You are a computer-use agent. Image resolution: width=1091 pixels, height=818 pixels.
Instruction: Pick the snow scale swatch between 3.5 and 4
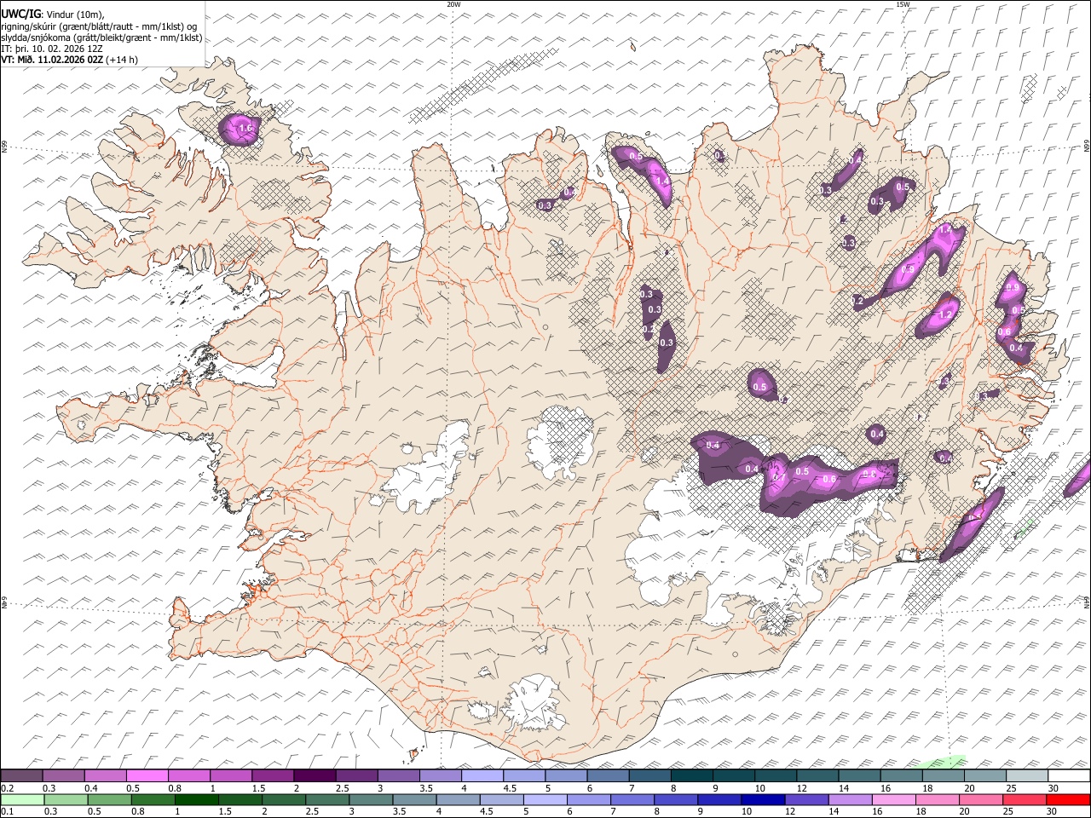pyautogui.click(x=441, y=775)
